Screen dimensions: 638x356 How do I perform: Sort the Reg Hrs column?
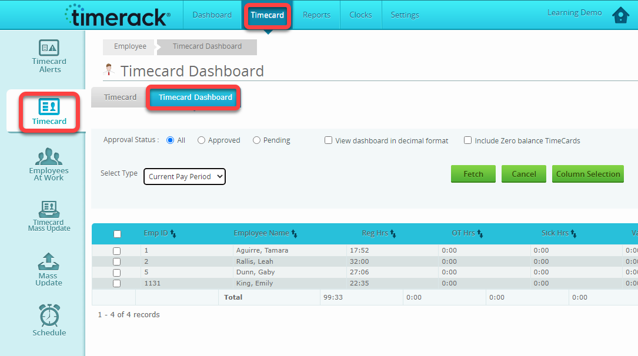[x=391, y=233]
